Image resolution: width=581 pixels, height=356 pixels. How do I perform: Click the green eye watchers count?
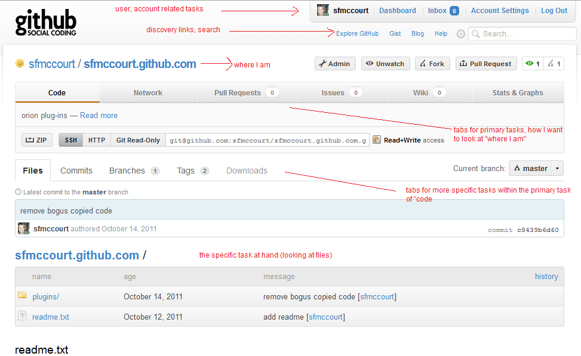point(533,64)
